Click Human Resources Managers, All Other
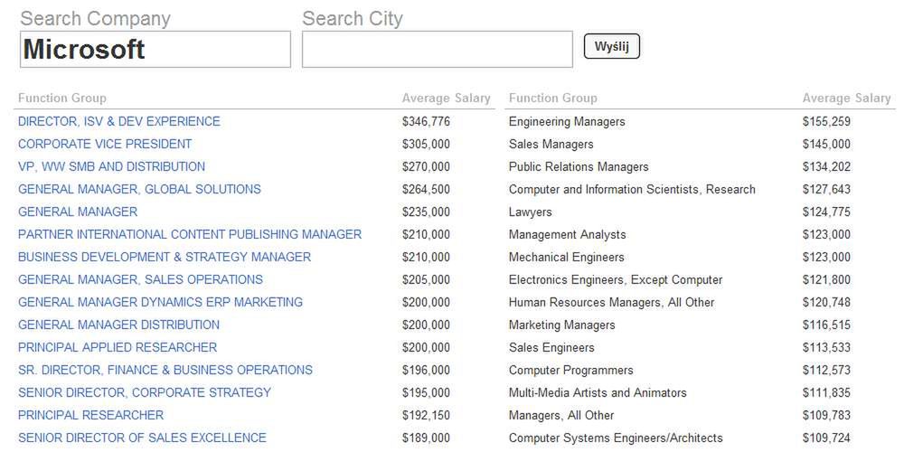Image resolution: width=904 pixels, height=452 pixels. (x=612, y=302)
